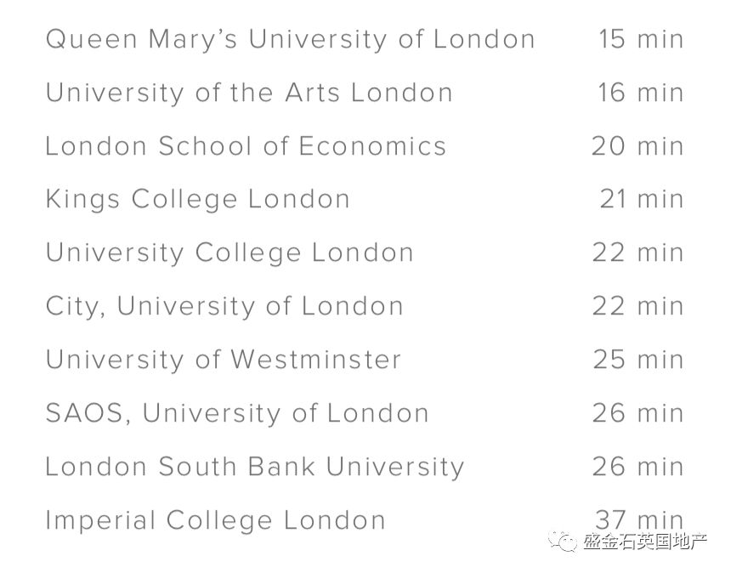Viewport: 731px width, 573px height.
Task: Click 22 min beside University College London
Action: click(x=637, y=252)
